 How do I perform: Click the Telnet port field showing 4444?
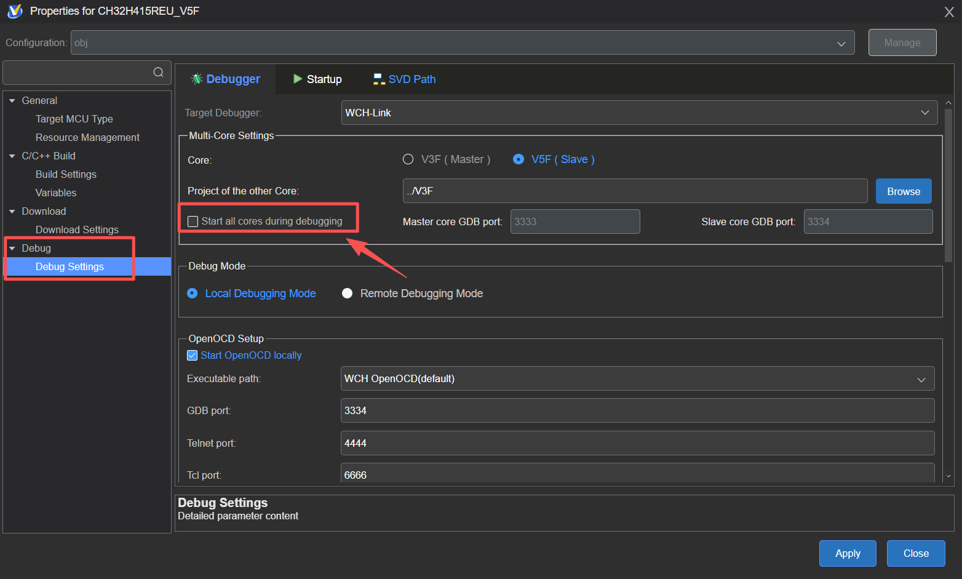(638, 443)
